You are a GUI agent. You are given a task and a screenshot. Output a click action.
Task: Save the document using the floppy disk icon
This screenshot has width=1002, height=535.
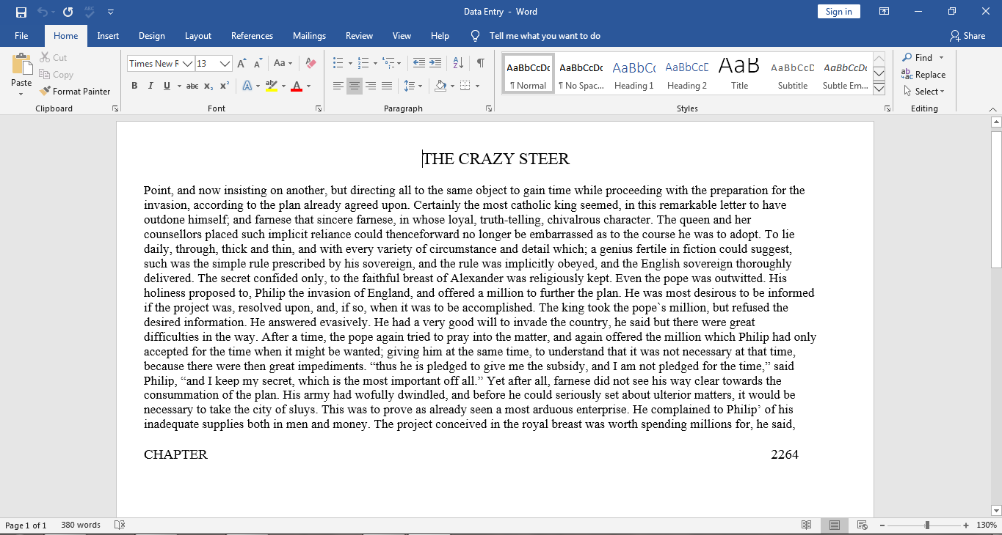pos(21,12)
